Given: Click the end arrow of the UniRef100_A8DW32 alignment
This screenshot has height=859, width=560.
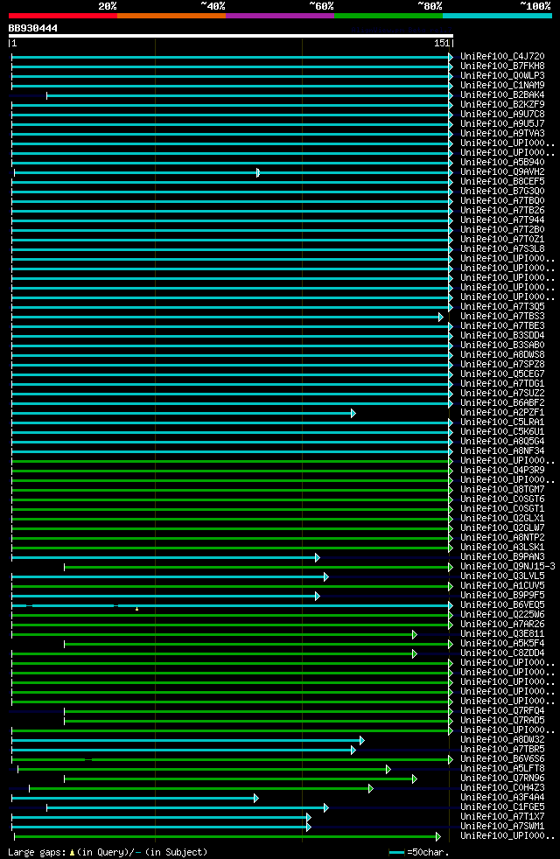Looking at the screenshot, I should (x=361, y=740).
